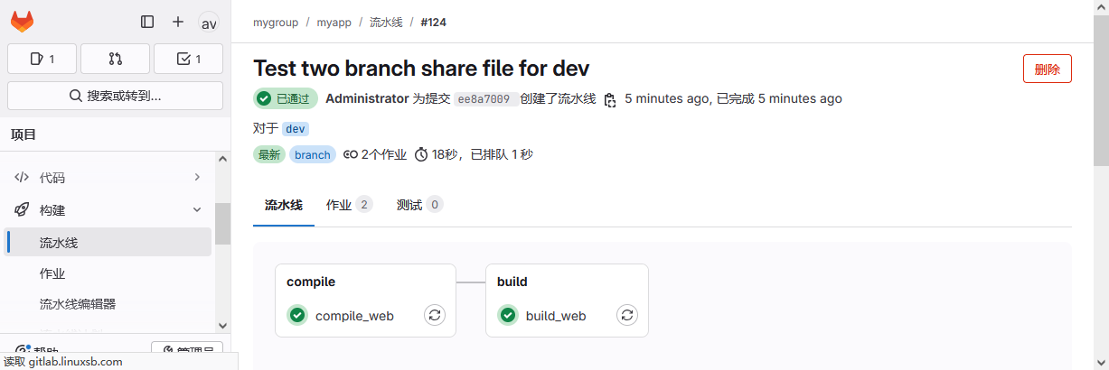Open the user avatar menu
1109x370 pixels.
pyautogui.click(x=208, y=23)
